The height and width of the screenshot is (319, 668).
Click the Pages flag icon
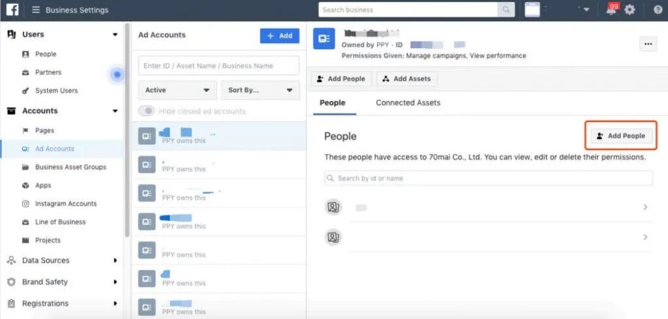25,130
